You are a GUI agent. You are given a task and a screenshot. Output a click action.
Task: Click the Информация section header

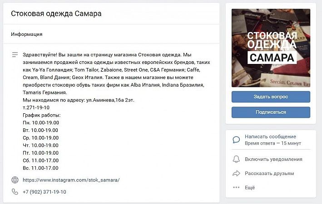click(x=27, y=34)
